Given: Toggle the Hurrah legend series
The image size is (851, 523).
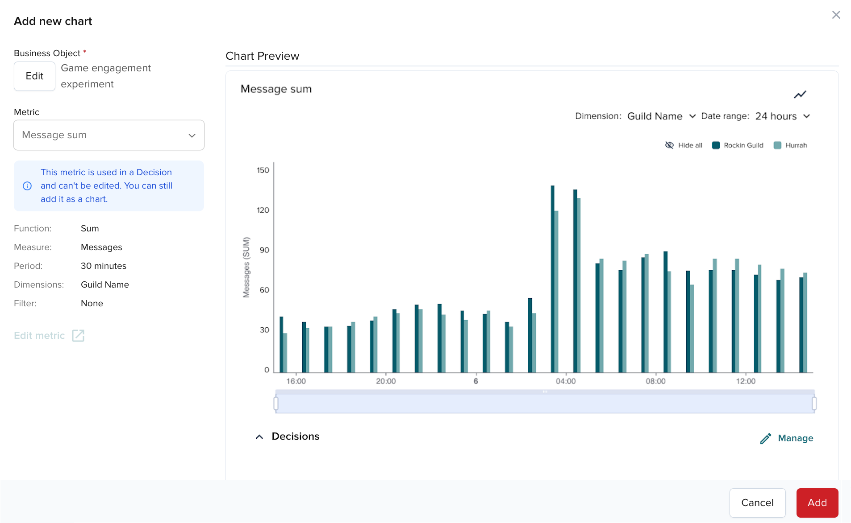Looking at the screenshot, I should (790, 145).
